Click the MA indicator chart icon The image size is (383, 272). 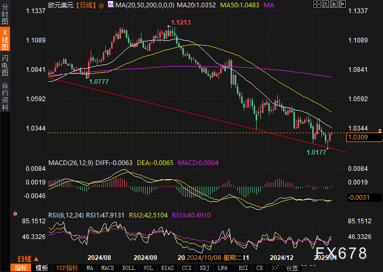pyautogui.click(x=111, y=4)
